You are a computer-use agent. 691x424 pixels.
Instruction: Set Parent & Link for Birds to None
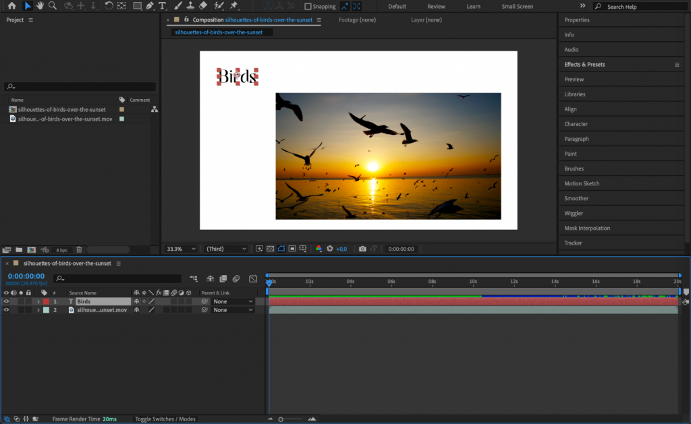232,301
